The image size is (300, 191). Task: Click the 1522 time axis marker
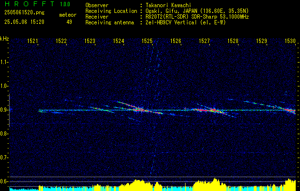pos(61,41)
